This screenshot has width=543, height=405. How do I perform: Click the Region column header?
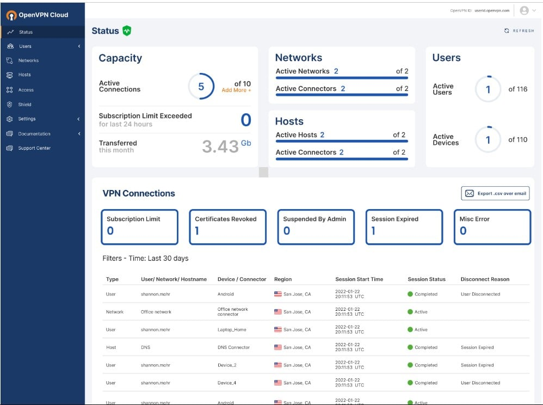coord(283,279)
